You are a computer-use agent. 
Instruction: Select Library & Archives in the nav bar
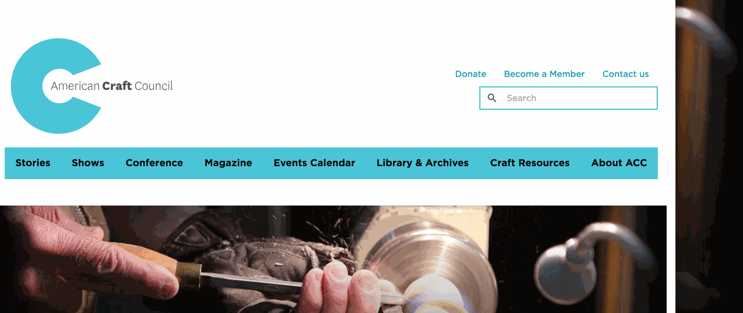tap(422, 163)
